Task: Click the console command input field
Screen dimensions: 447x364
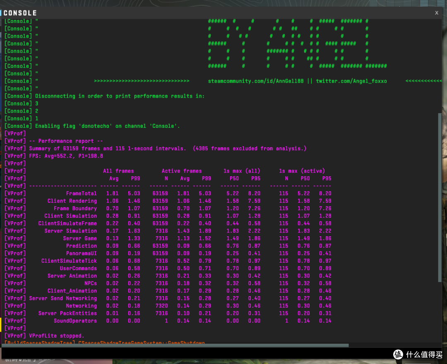Action: (x=197, y=353)
